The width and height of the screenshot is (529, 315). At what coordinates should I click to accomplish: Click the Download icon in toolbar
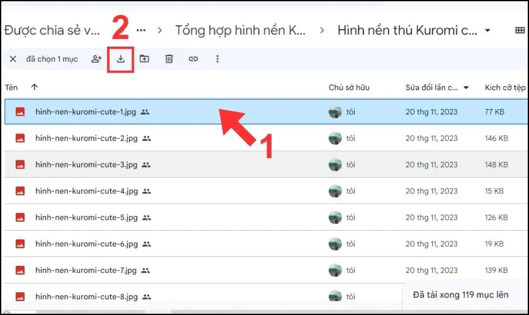pos(120,59)
